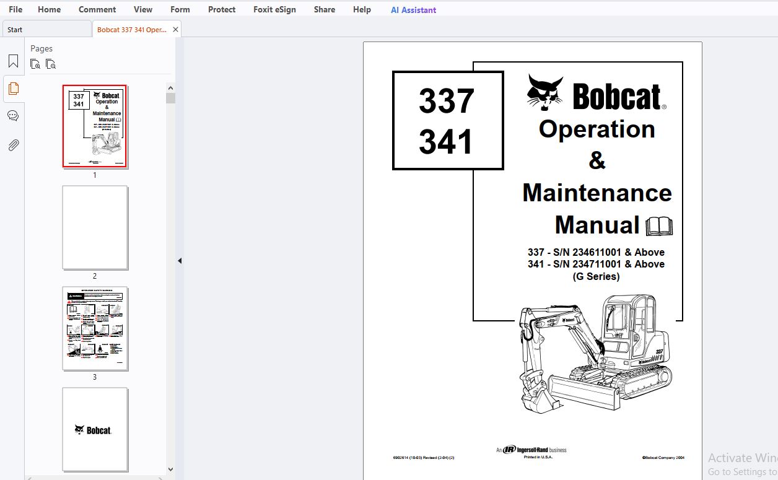
Task: Click the Manual heading text
Action: [x=597, y=225]
